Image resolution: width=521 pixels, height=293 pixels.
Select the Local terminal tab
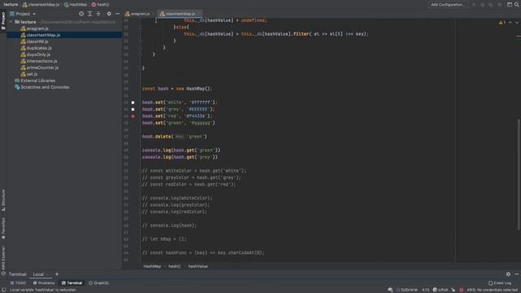click(x=38, y=274)
